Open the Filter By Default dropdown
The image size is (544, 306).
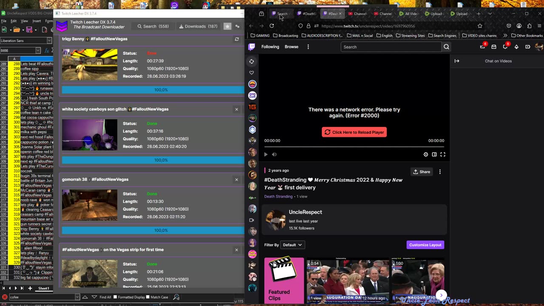293,245
